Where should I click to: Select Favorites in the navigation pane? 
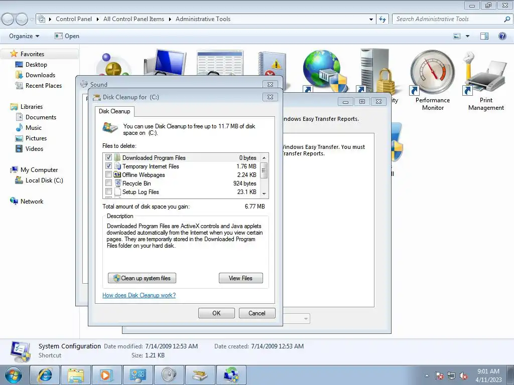(32, 54)
